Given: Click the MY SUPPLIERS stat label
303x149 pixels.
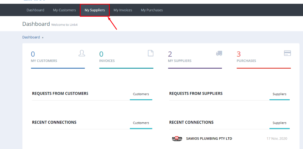Looking at the screenshot, I should coord(180,61).
